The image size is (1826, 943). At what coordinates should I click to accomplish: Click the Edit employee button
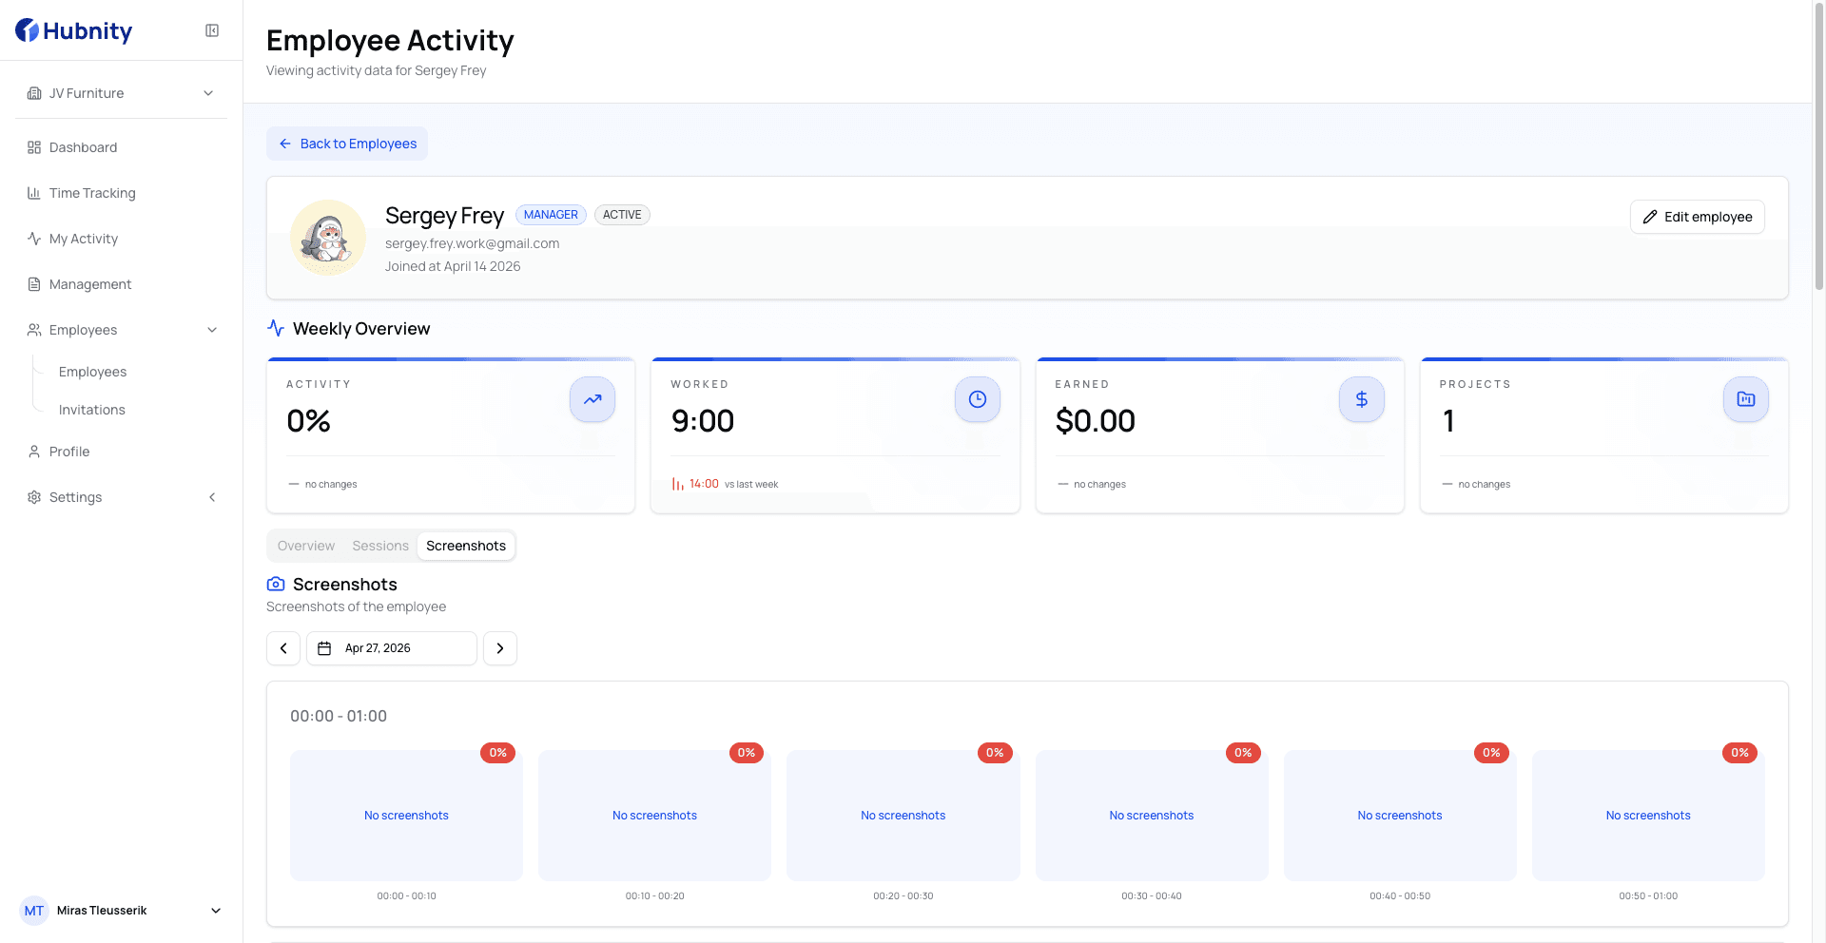[1698, 217]
